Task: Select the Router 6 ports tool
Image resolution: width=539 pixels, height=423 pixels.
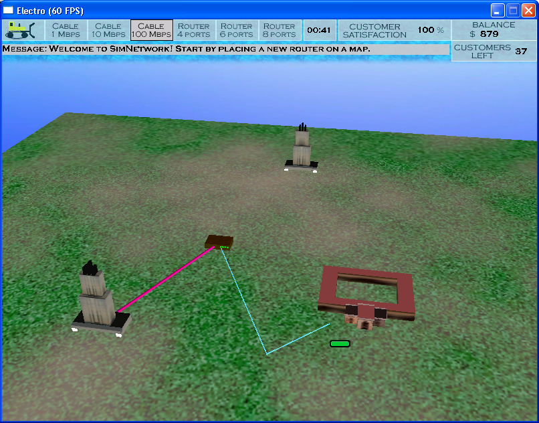Action: 237,30
